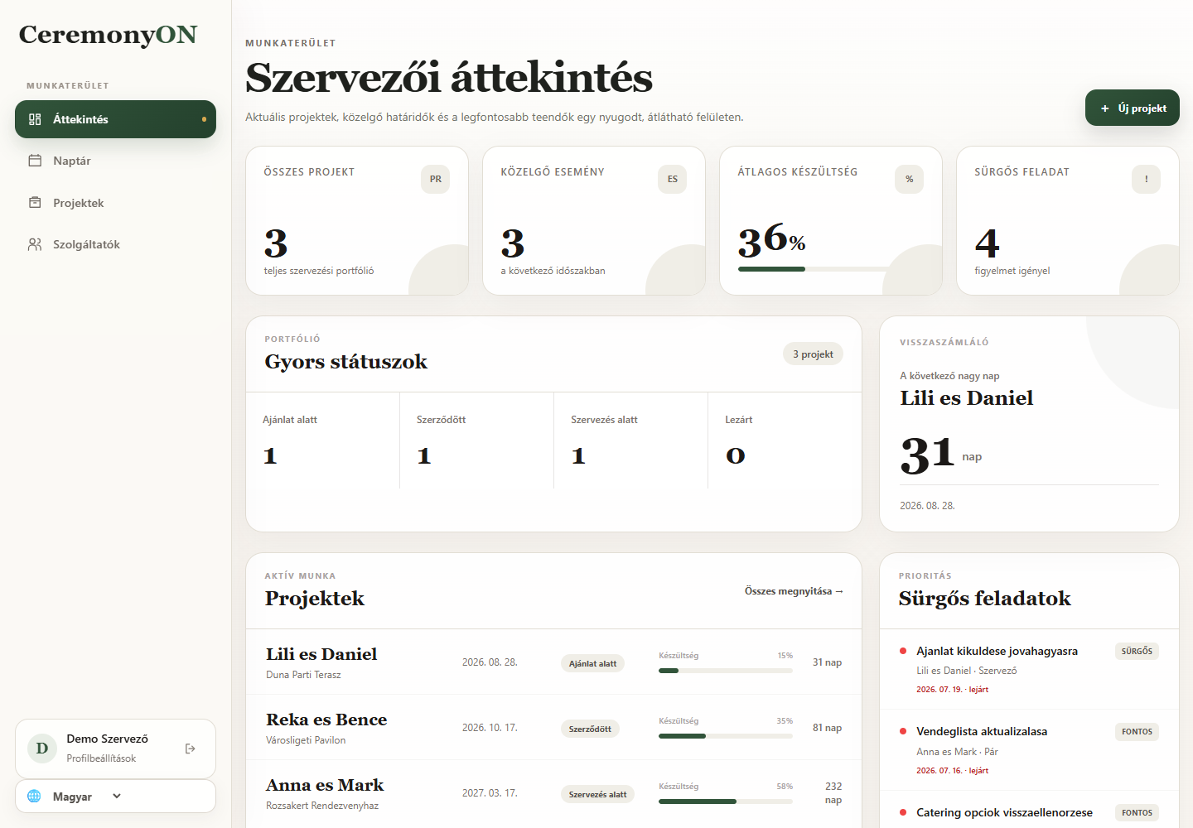Click Duna Parti Terasz venue text
Image resolution: width=1193 pixels, height=828 pixels.
(x=303, y=675)
